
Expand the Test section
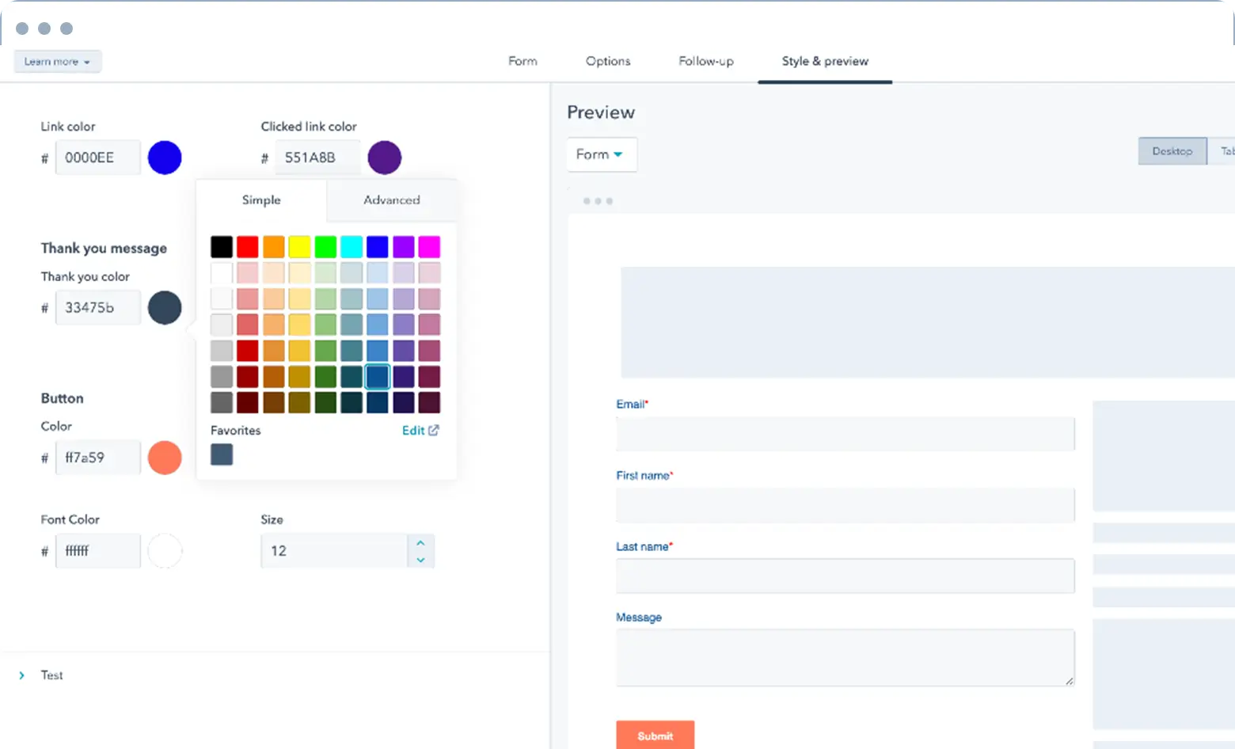coord(21,675)
